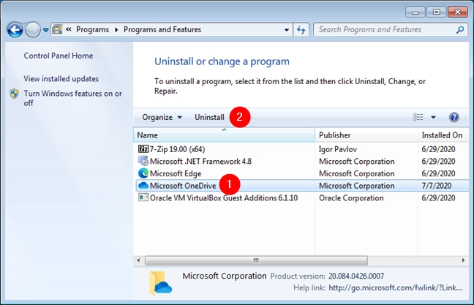
Task: Expand the arrow after Programs breadcrumb
Action: (x=116, y=30)
